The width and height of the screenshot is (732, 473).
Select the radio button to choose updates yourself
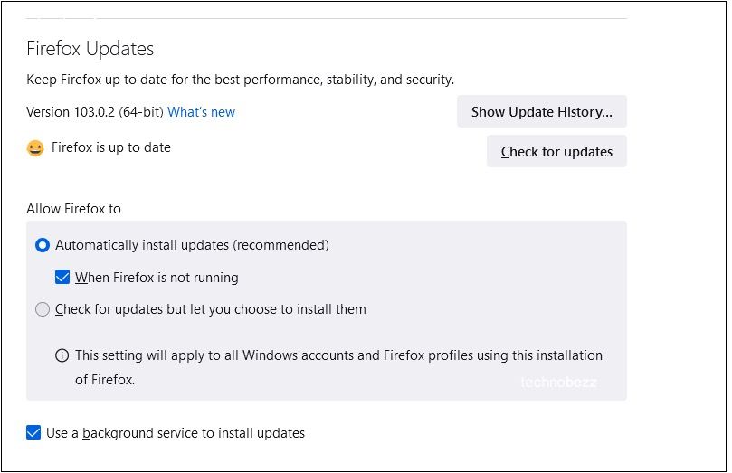click(43, 309)
